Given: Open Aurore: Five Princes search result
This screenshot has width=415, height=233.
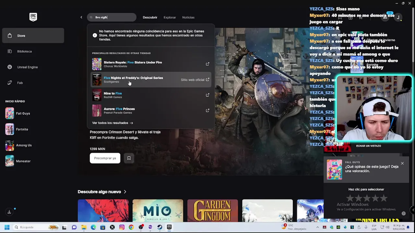Looking at the screenshot, I should point(151,110).
